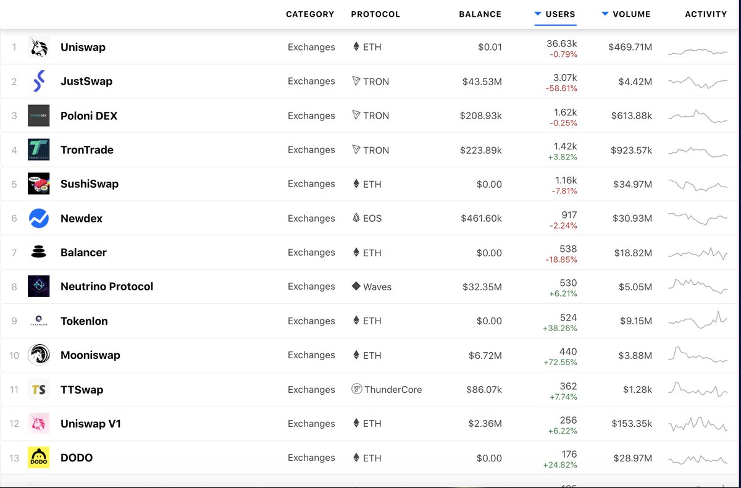
Task: Click the JustSwap blue logo icon
Action: click(x=39, y=81)
